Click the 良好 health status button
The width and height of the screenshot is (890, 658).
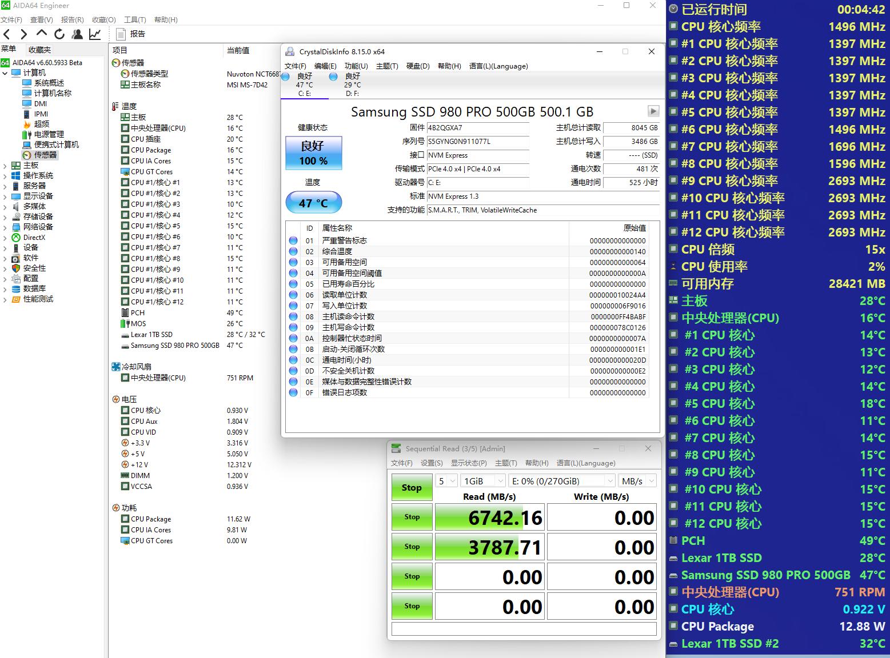click(x=313, y=153)
